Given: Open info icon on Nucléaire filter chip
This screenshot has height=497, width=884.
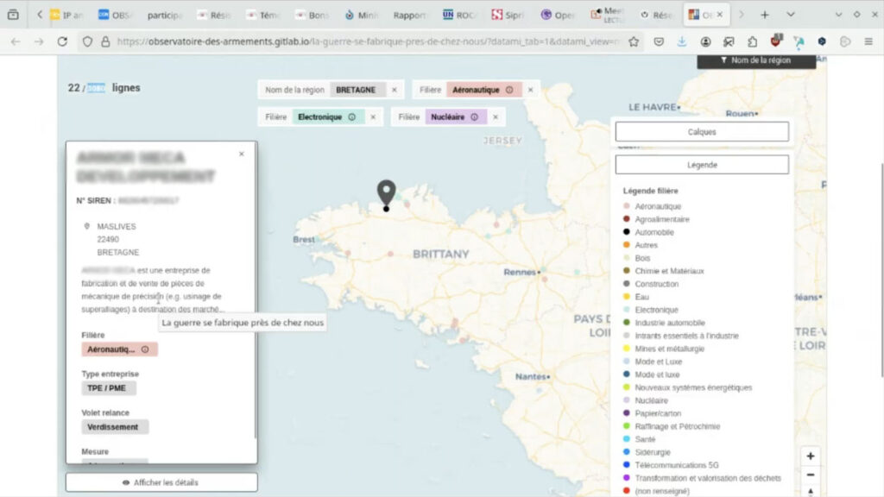Looking at the screenshot, I should 474,117.
